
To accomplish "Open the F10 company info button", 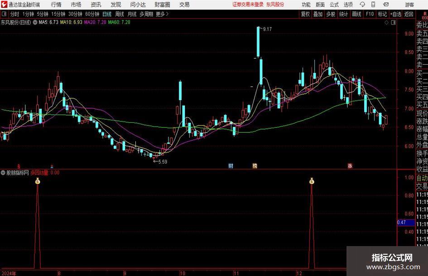I will click(x=370, y=14).
